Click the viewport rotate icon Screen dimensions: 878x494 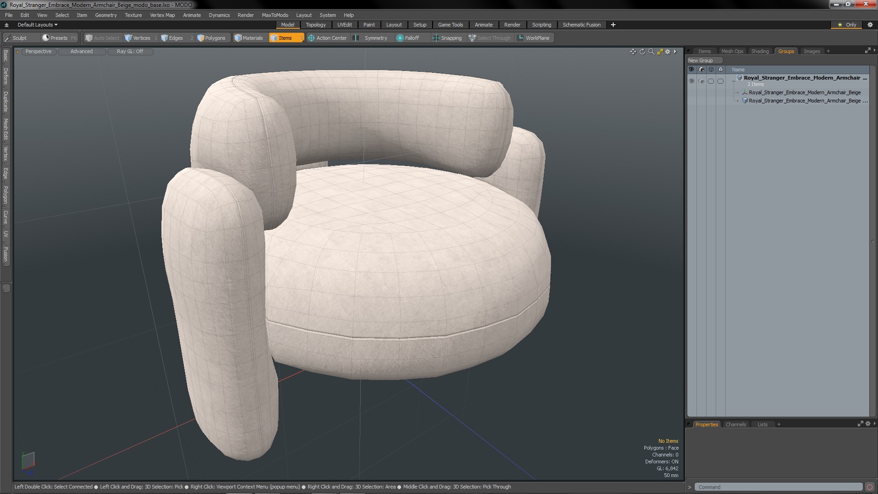[x=642, y=52]
